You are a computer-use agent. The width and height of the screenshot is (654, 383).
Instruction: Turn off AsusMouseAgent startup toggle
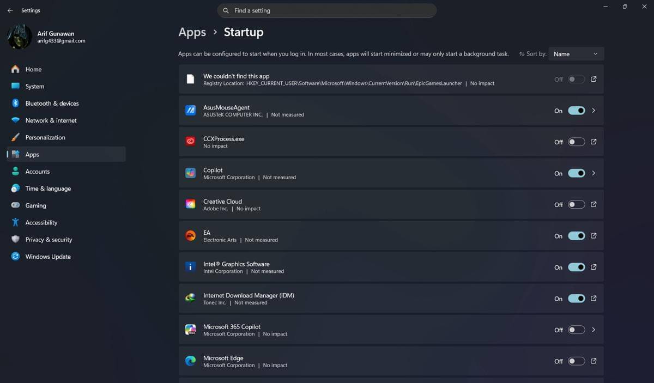click(576, 111)
